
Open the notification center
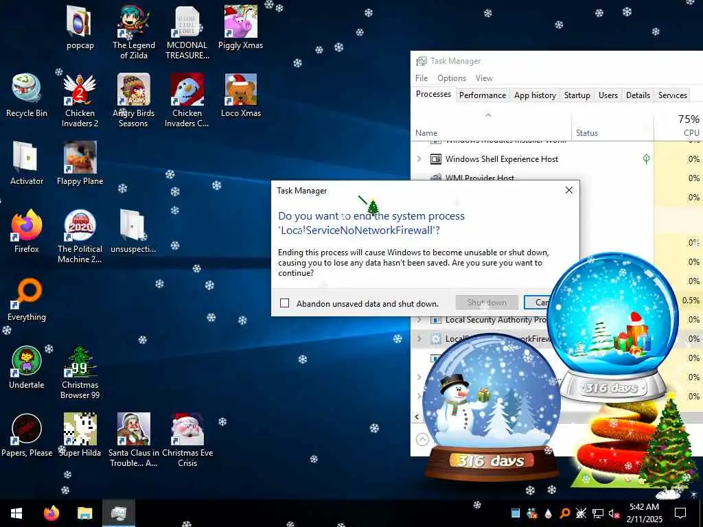(680, 513)
